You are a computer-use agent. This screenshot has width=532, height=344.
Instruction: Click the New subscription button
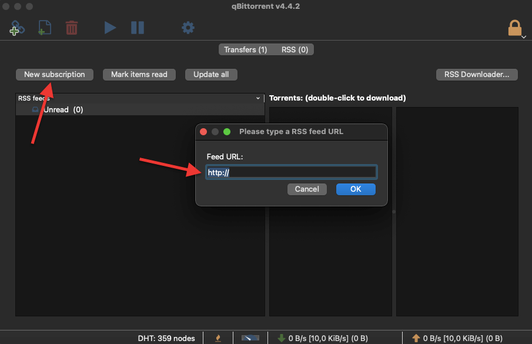54,75
